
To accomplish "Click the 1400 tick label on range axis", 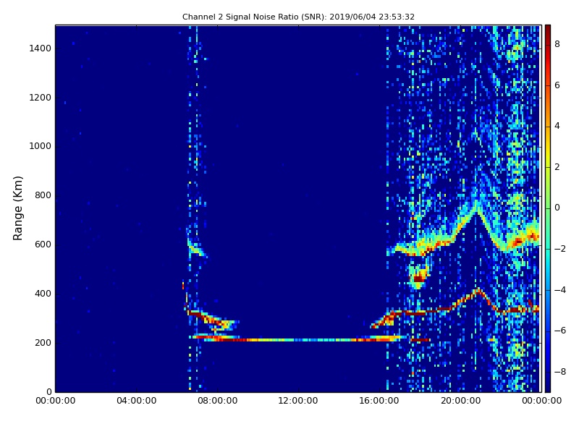I will pos(41,48).
